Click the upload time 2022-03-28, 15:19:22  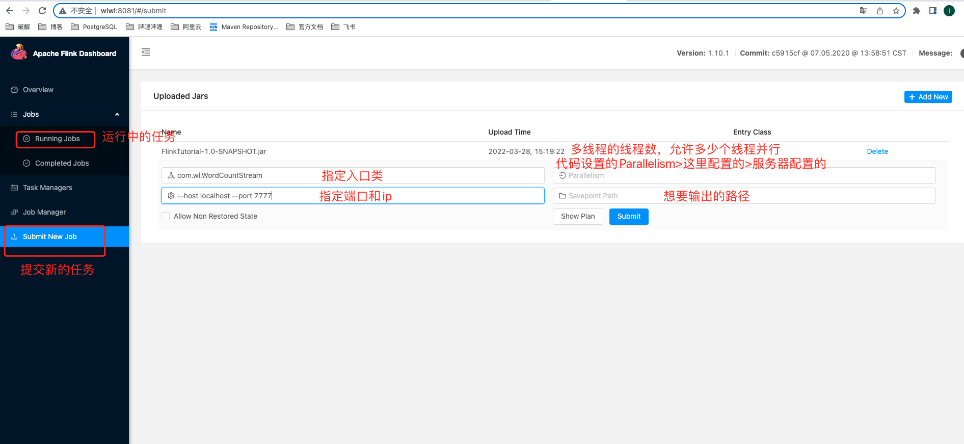click(526, 151)
